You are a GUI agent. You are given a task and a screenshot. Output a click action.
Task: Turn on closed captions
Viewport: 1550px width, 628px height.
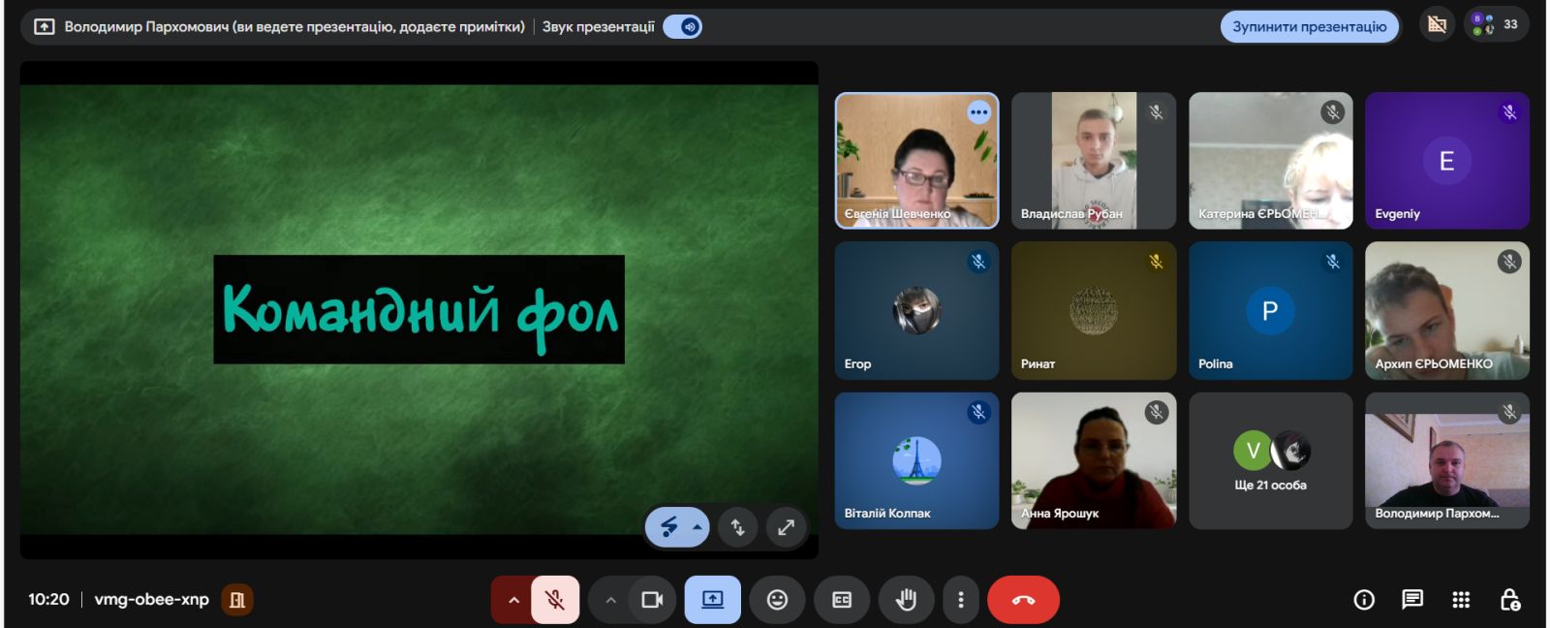coord(842,600)
